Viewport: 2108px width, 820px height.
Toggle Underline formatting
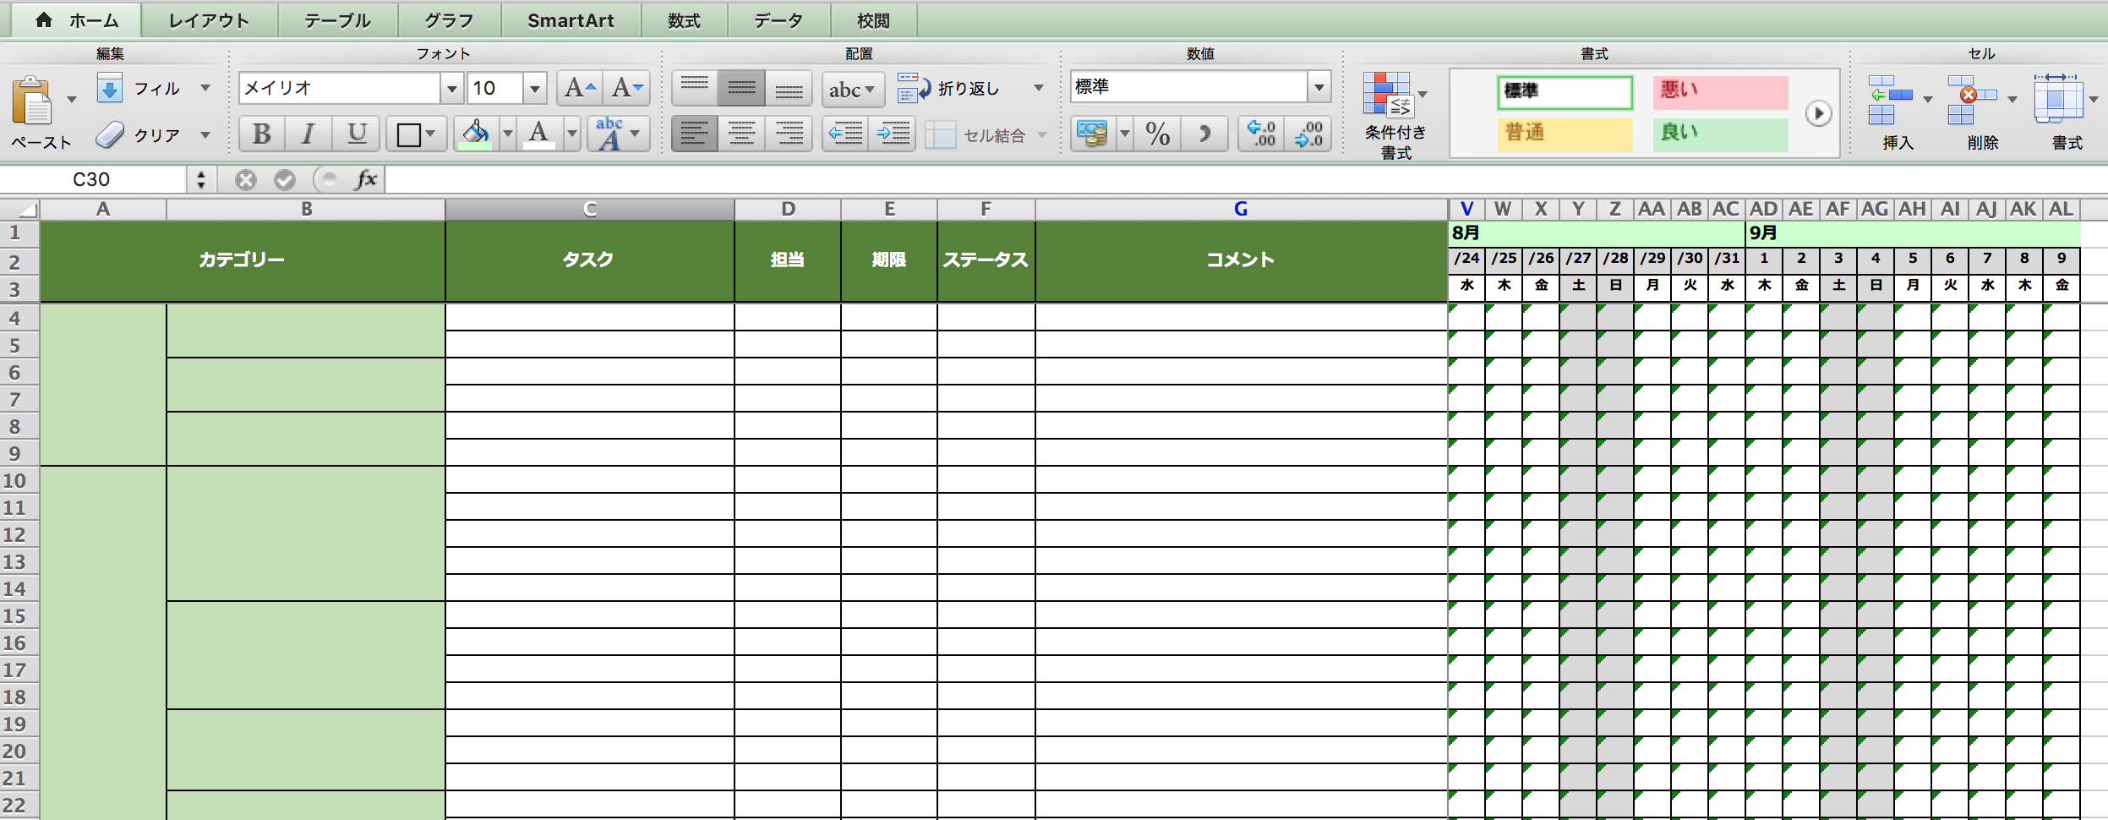(356, 134)
